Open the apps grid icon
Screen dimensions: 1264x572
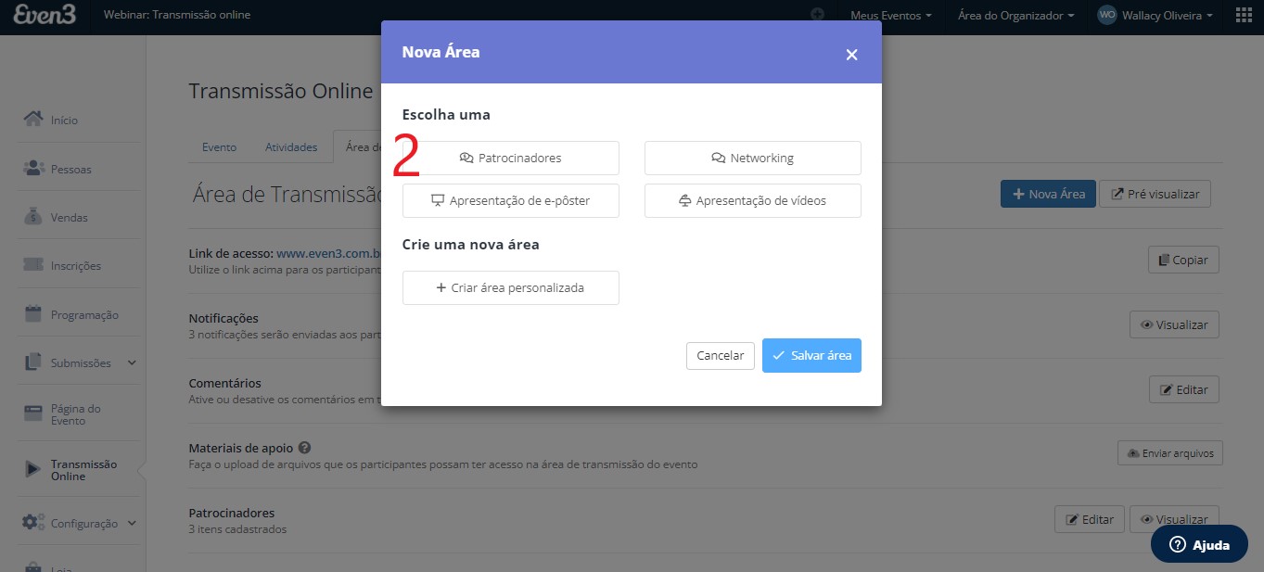tap(1244, 16)
